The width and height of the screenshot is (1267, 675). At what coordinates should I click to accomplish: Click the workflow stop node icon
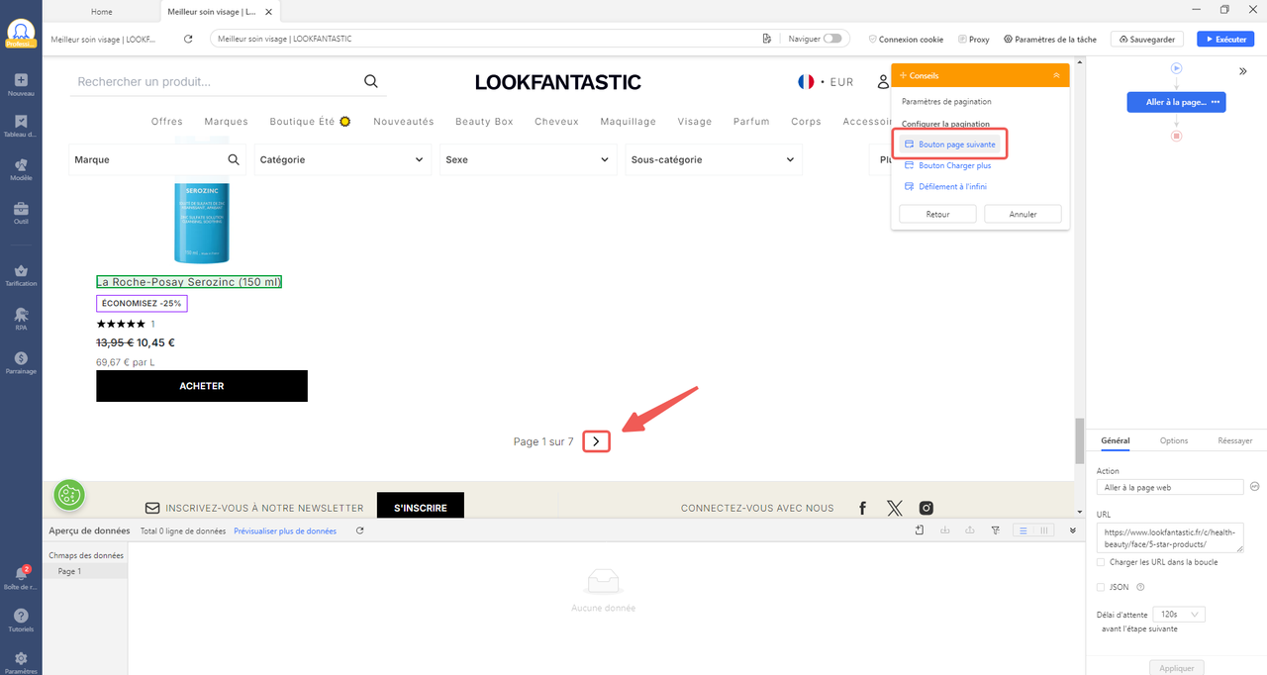click(x=1177, y=136)
